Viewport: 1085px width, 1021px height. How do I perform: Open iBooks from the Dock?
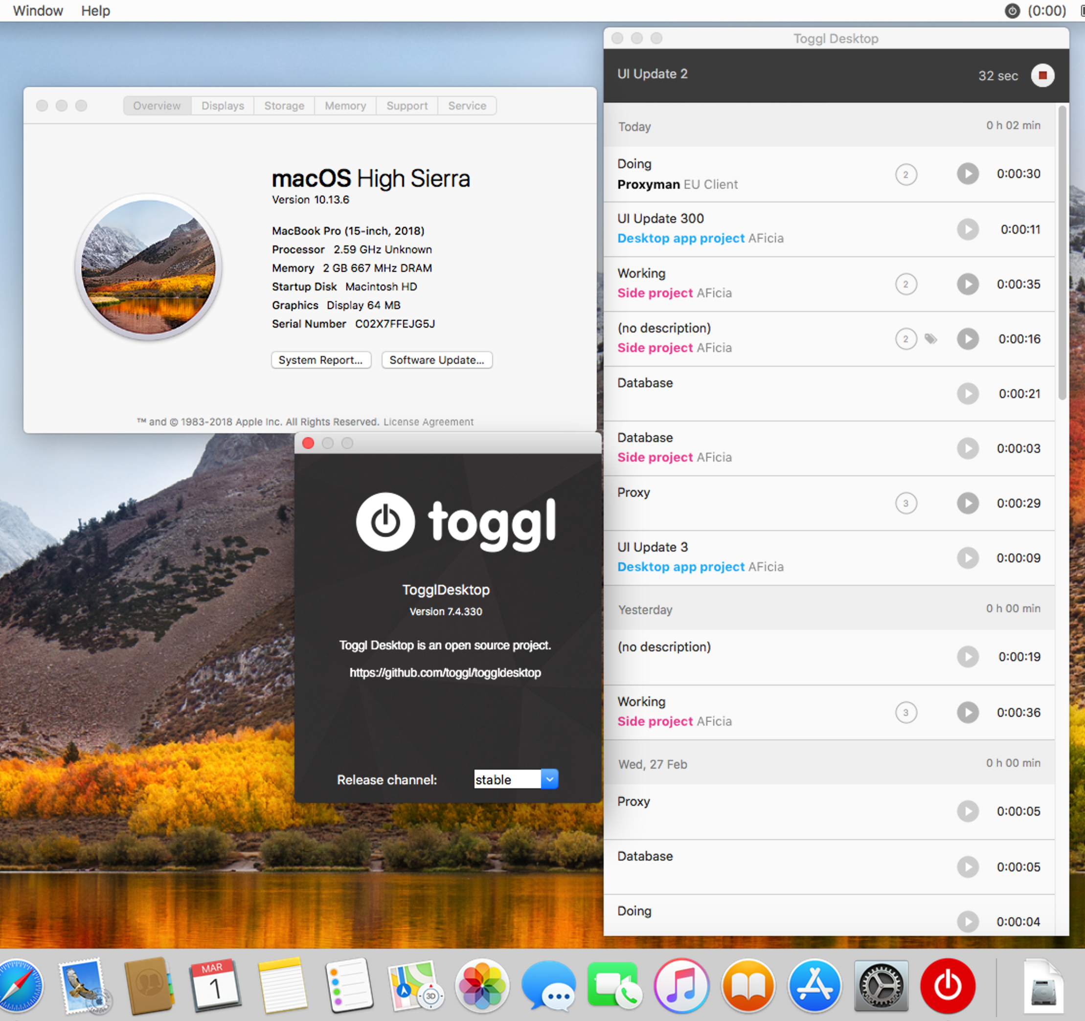pyautogui.click(x=748, y=987)
